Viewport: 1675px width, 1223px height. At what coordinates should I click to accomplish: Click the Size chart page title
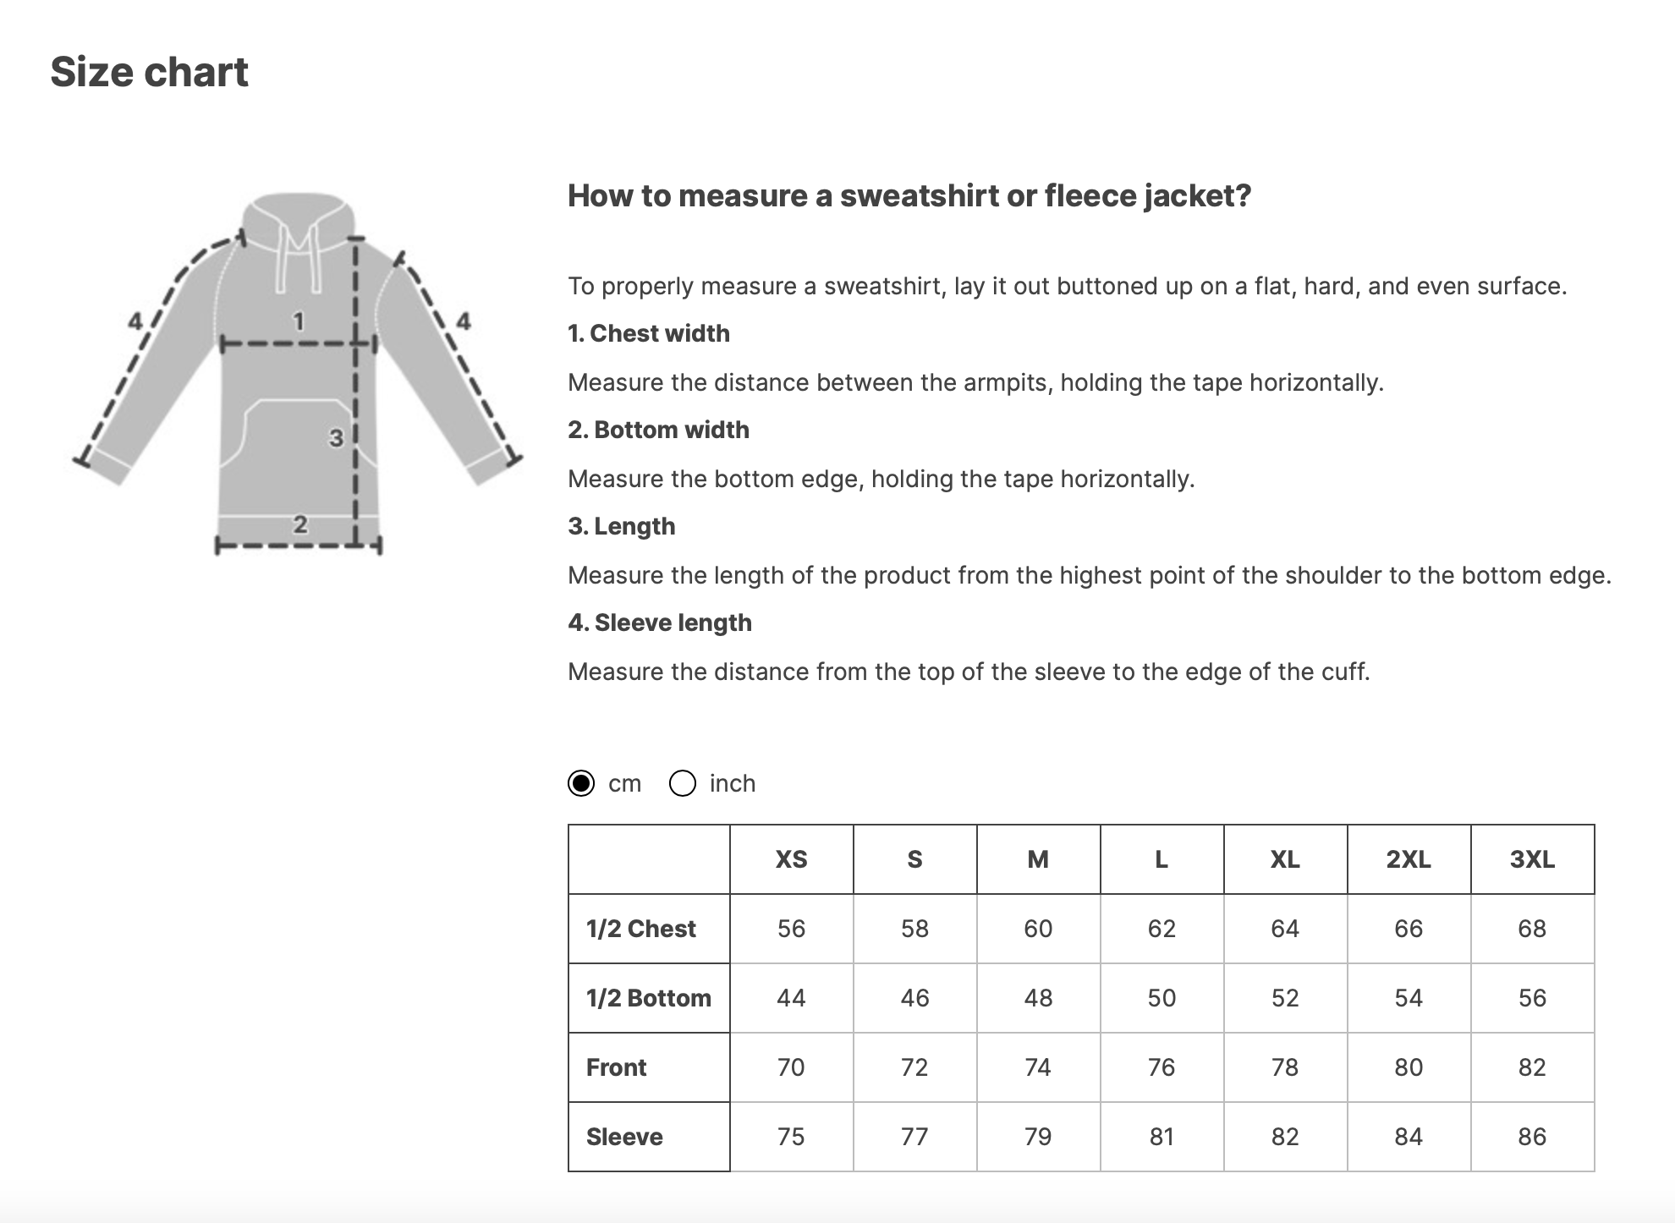pos(150,72)
